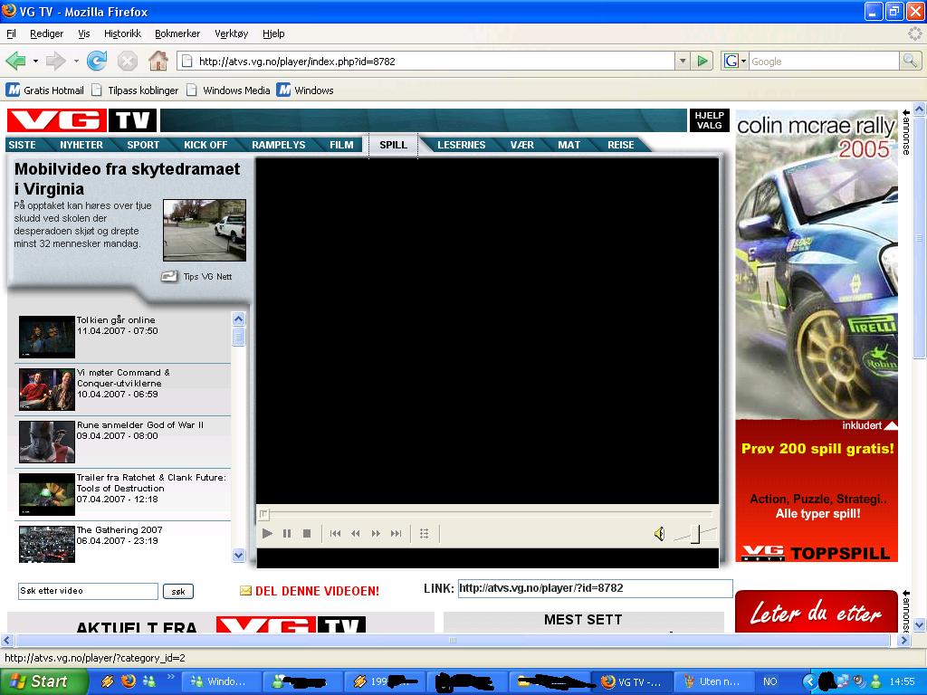Expand hidden quick launch icons chevron
The image size is (927, 695).
tap(171, 677)
